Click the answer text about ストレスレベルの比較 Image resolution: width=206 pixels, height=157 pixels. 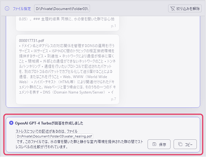point(79,144)
